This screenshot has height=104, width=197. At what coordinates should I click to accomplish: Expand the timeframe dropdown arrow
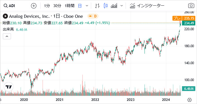point(87,6)
